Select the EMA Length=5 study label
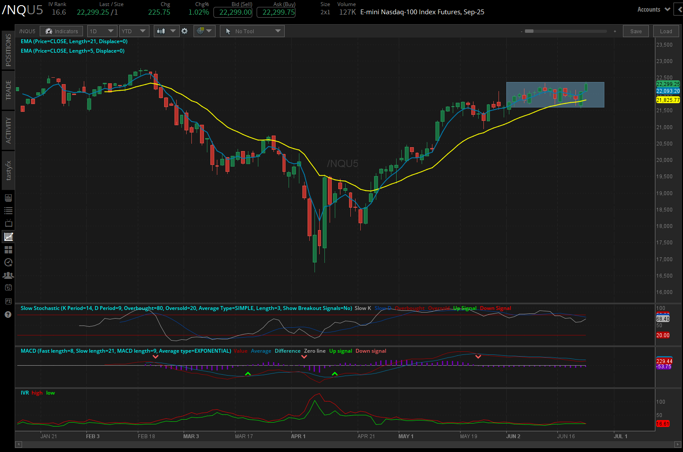The width and height of the screenshot is (683, 452). pos(73,51)
